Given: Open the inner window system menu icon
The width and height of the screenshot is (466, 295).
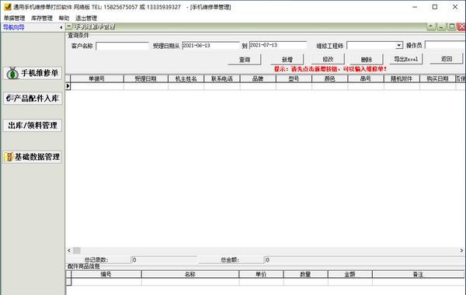Looking at the screenshot, I should [x=69, y=26].
